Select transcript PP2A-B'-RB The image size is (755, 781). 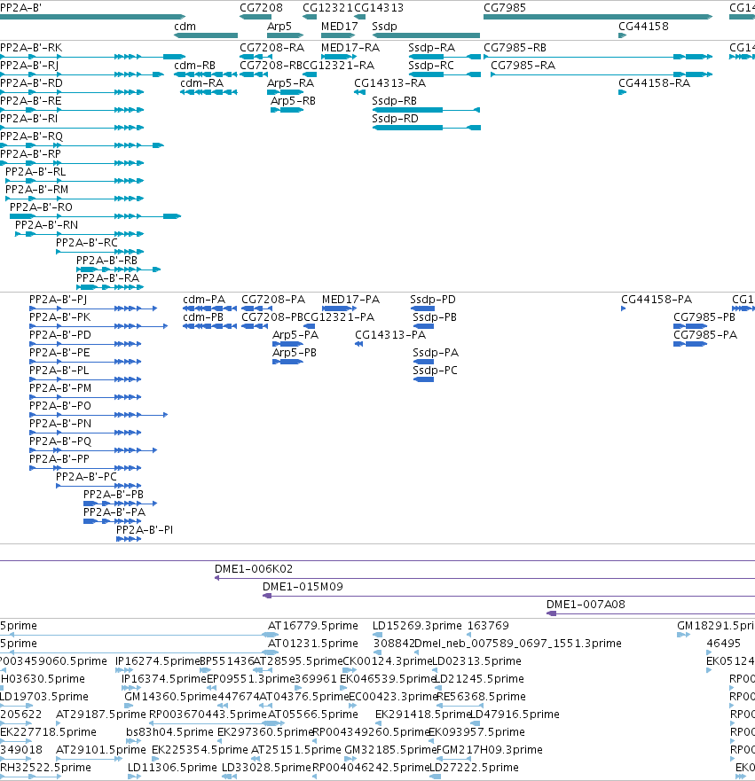tap(119, 269)
